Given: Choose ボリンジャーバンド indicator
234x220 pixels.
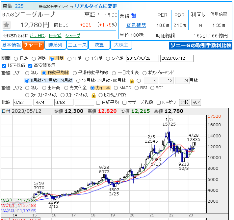Looking at the screenshot, I should click(x=144, y=73).
